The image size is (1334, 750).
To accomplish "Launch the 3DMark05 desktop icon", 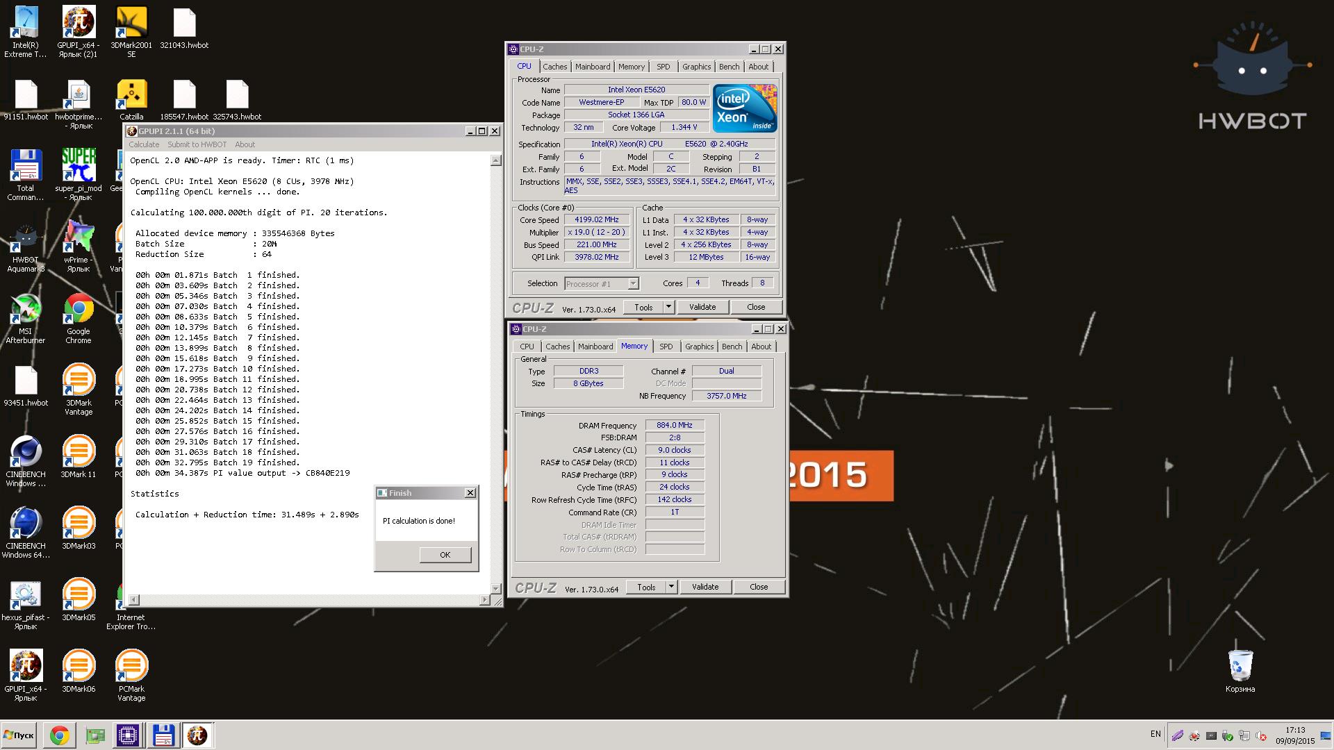I will tap(79, 600).
